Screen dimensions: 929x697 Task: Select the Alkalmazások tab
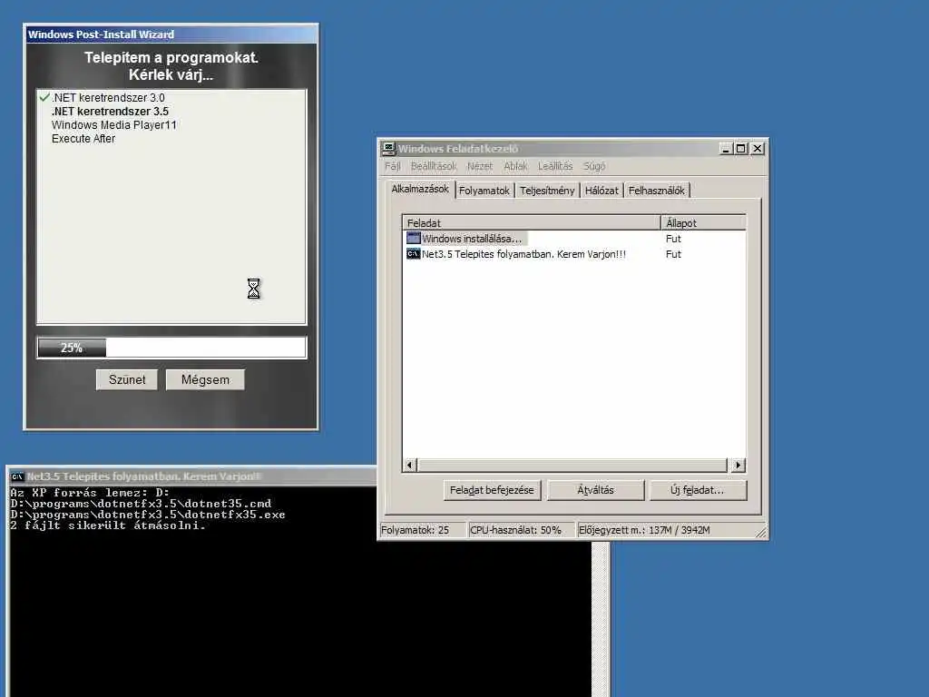pos(419,189)
